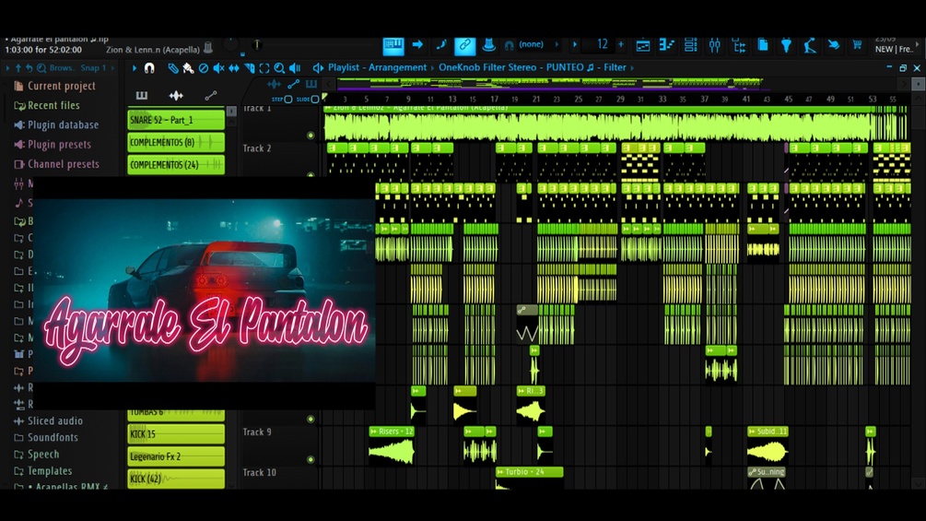The image size is (926, 521).
Task: Click the Filter breadcrumb item
Action: coord(615,68)
